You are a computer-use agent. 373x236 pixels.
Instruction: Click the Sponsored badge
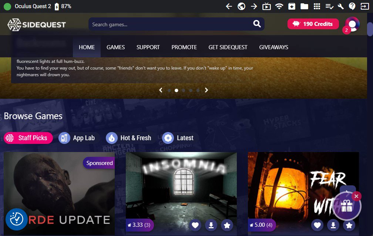[99, 163]
